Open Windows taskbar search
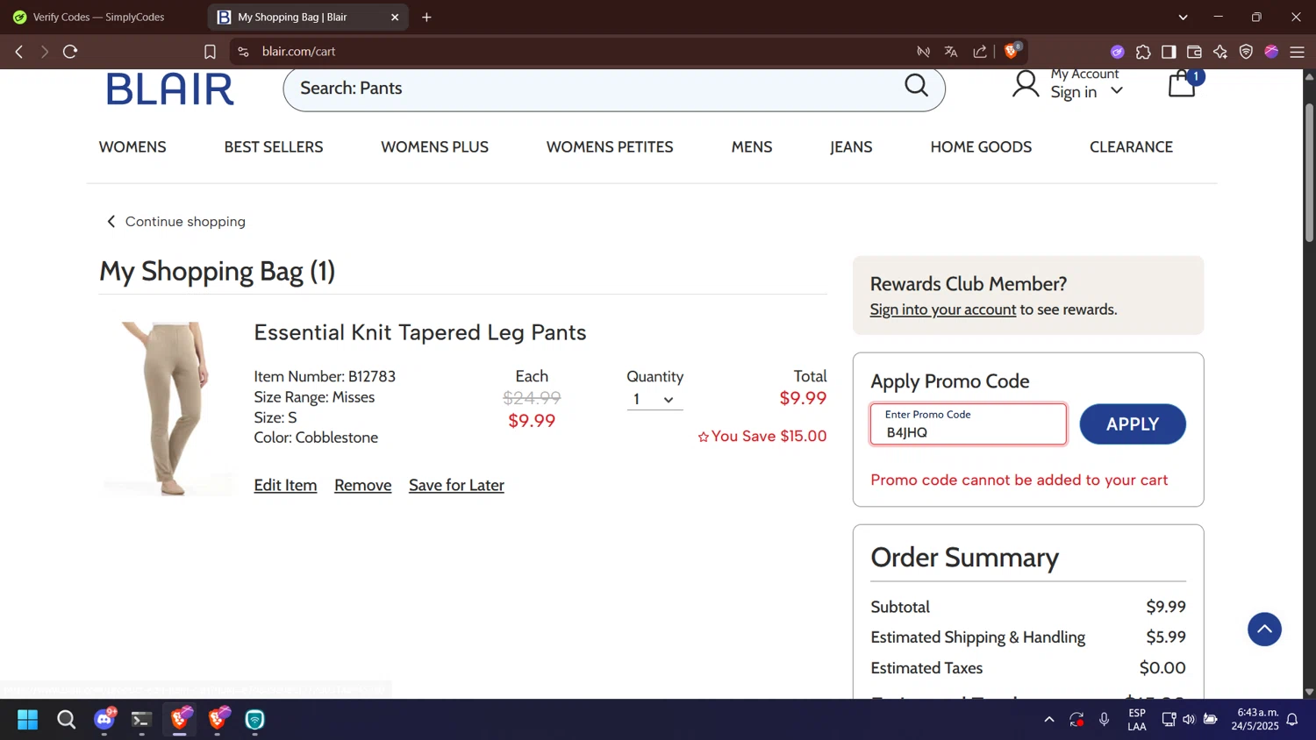Screen dimensions: 1316x740 (66, 720)
